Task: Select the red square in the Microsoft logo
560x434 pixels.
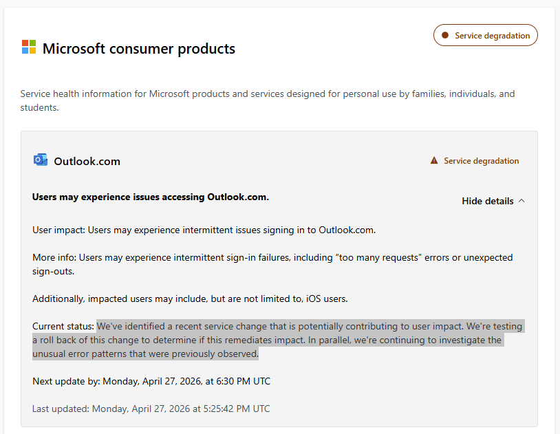Action: click(x=24, y=43)
